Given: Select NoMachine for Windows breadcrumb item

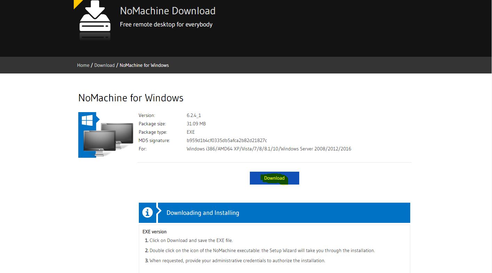Looking at the screenshot, I should (x=144, y=65).
